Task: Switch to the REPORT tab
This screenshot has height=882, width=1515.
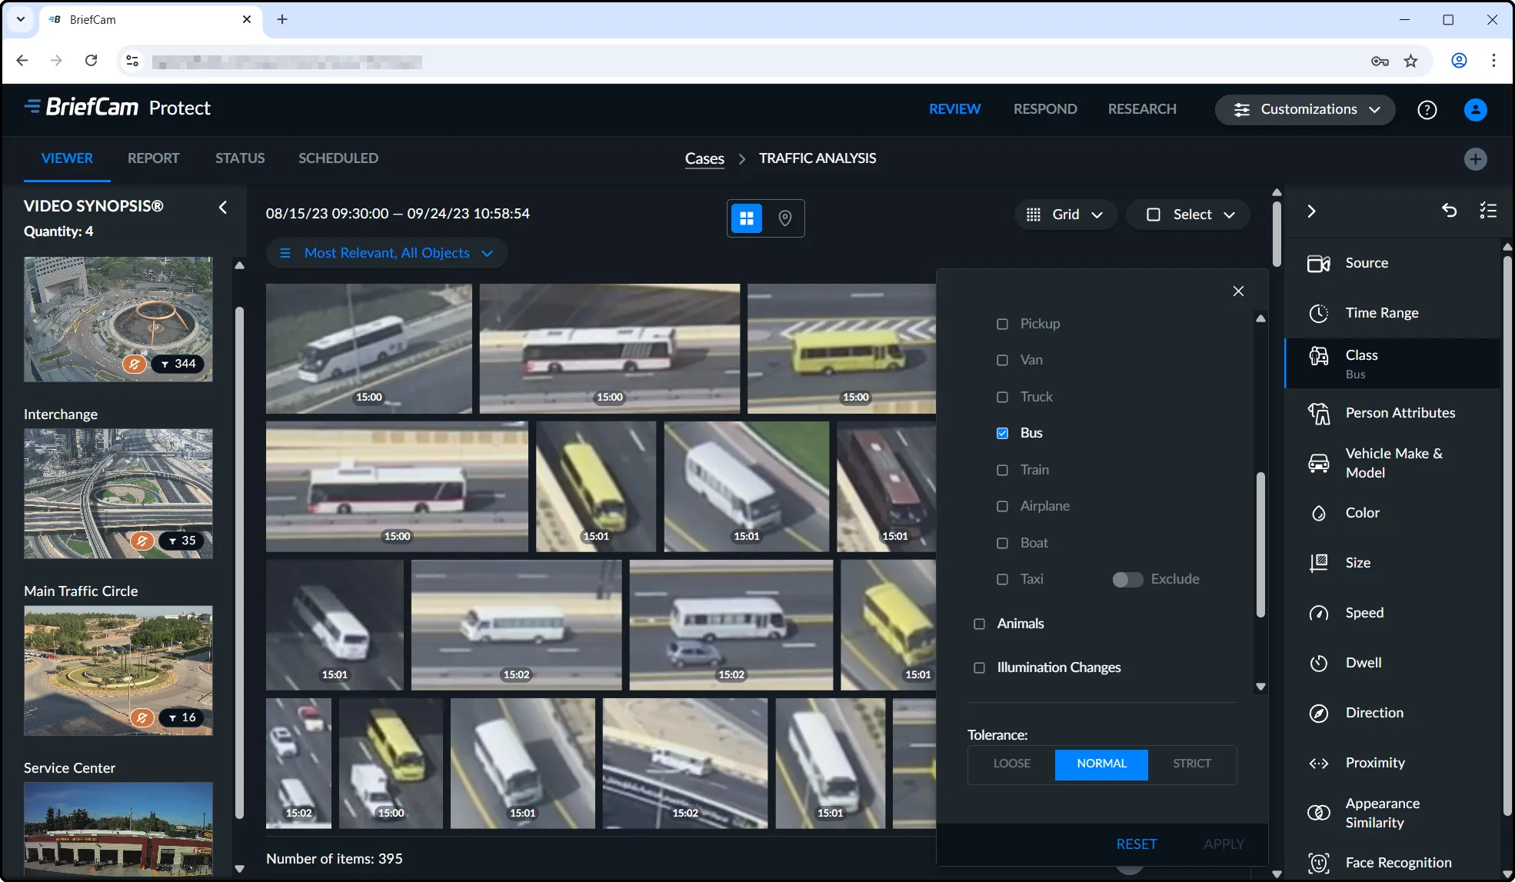Action: point(153,158)
